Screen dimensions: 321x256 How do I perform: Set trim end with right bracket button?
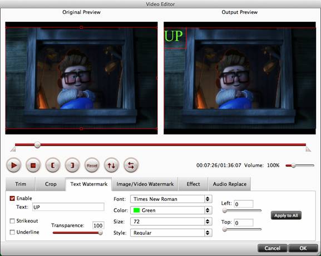(x=72, y=165)
